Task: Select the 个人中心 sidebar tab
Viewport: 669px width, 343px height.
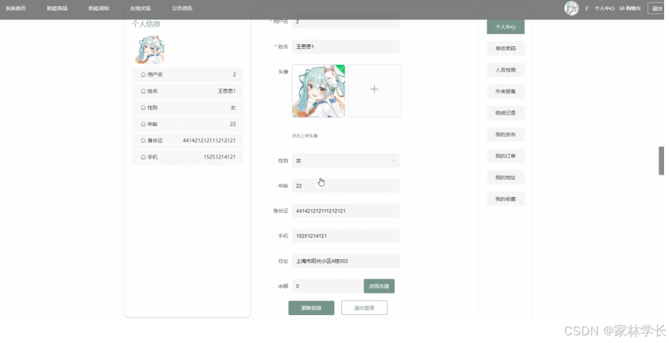Action: pos(505,27)
